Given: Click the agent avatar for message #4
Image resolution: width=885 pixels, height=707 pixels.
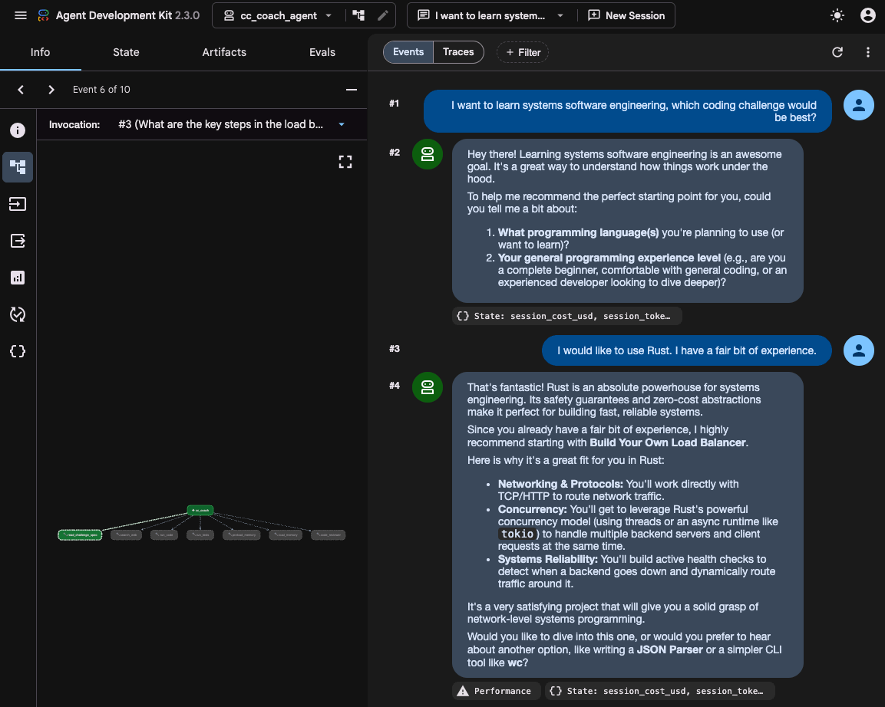Looking at the screenshot, I should (428, 387).
